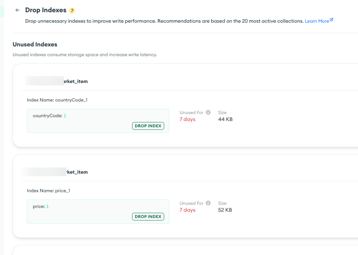Click the external link icon after Learn More
Viewport: 358px width, 255px height.
(x=332, y=20)
